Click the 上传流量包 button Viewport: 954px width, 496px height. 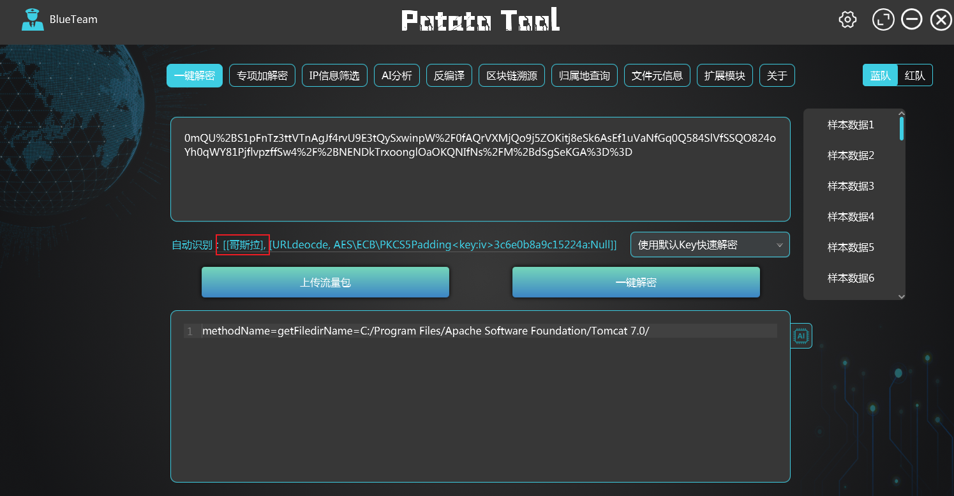tap(325, 282)
